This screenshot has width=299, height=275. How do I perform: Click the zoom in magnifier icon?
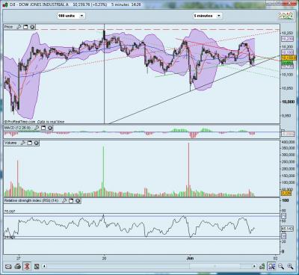coord(290,267)
